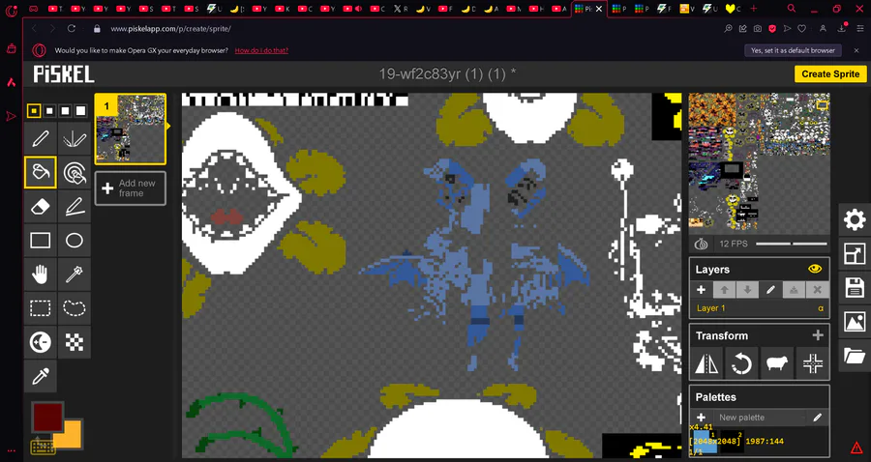Viewport: 871px width, 462px height.
Task: Merge layer with layer below
Action: (794, 290)
